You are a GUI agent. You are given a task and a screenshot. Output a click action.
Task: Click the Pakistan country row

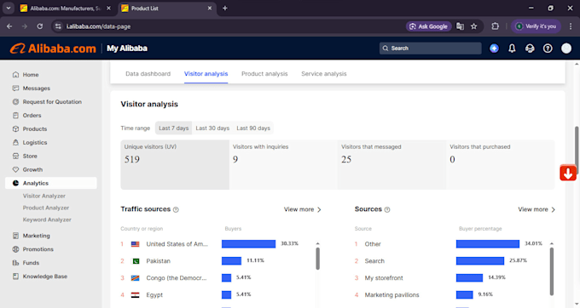217,261
